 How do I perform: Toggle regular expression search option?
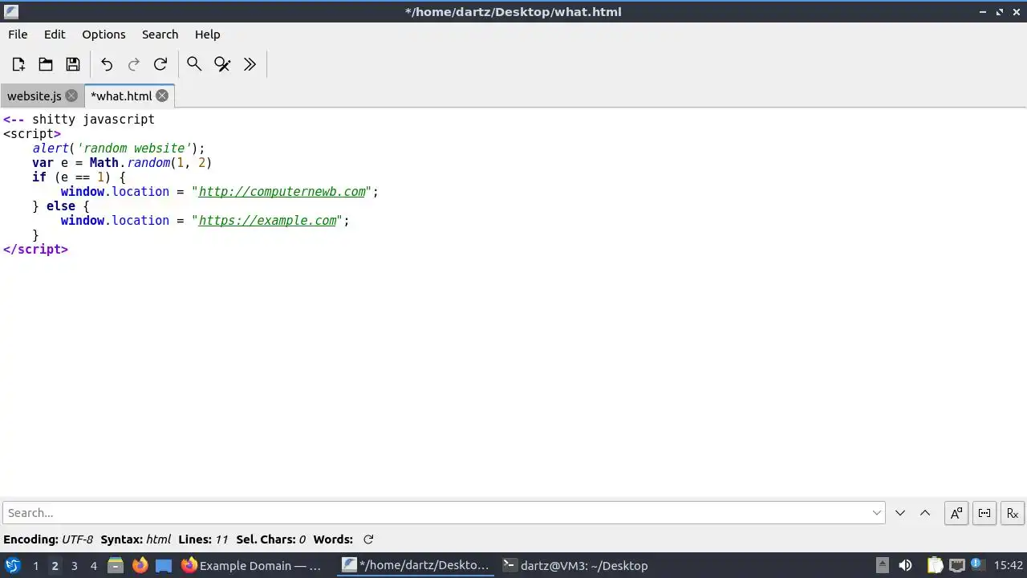(x=1013, y=513)
